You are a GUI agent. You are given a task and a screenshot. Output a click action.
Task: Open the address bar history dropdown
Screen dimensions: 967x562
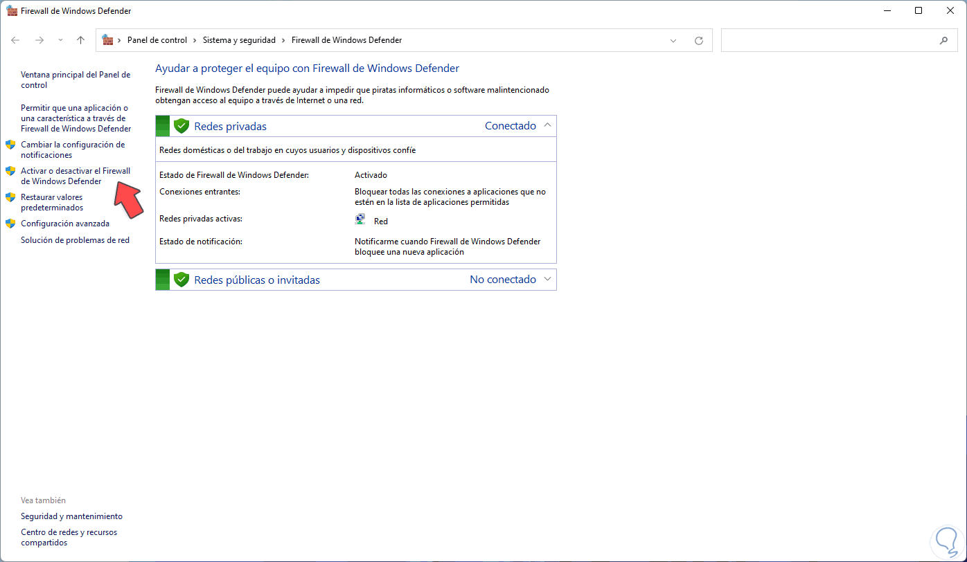tap(673, 40)
